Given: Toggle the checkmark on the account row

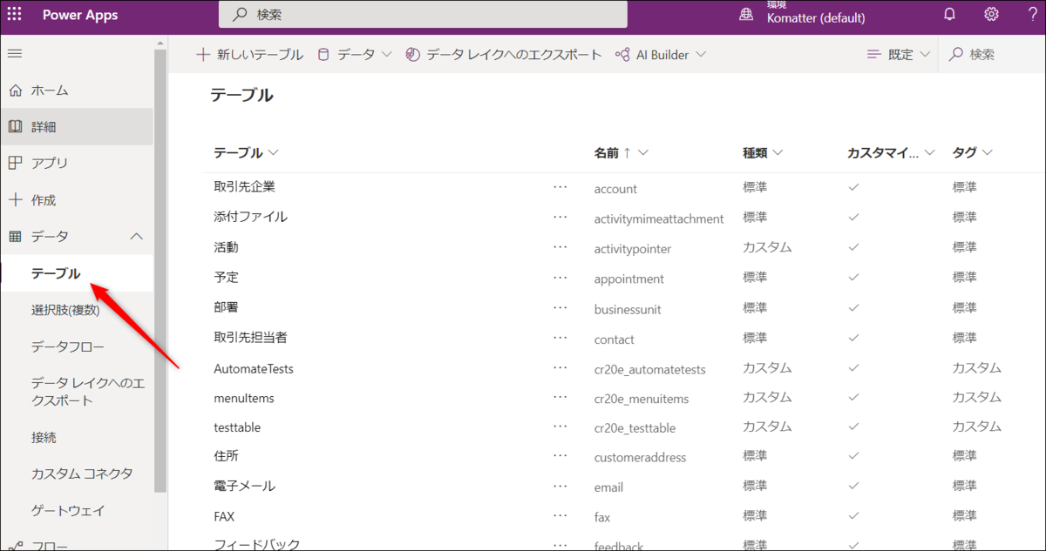Looking at the screenshot, I should click(x=853, y=187).
